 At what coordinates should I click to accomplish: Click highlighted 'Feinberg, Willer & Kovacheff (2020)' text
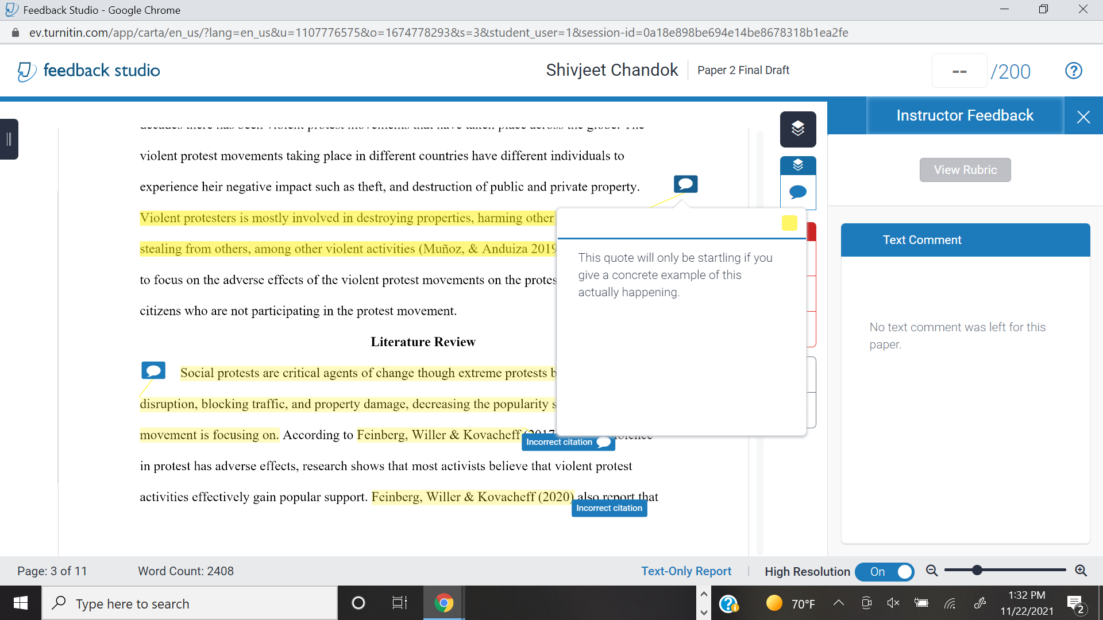(x=472, y=497)
